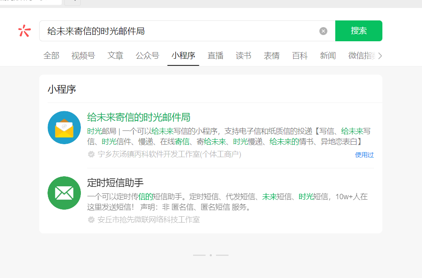Click the verified badge beside 安丘市抢先微联网络科技工作室
The image size is (422, 278).
pos(91,220)
